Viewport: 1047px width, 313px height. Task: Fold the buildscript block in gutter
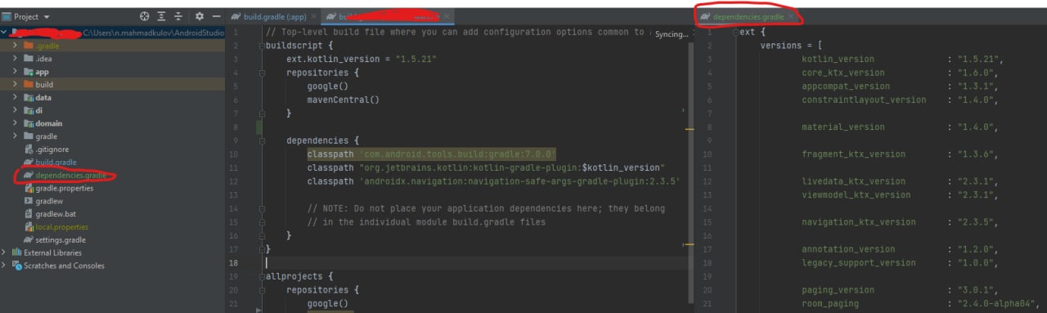pyautogui.click(x=261, y=47)
